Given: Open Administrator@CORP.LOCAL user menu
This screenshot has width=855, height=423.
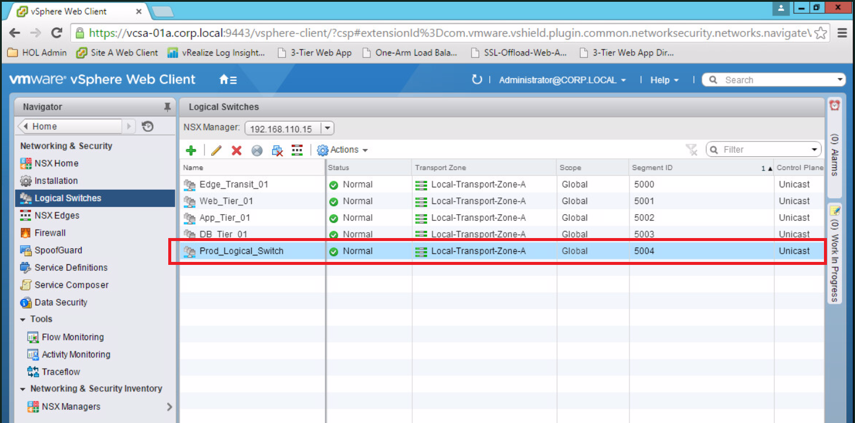Looking at the screenshot, I should tap(562, 80).
